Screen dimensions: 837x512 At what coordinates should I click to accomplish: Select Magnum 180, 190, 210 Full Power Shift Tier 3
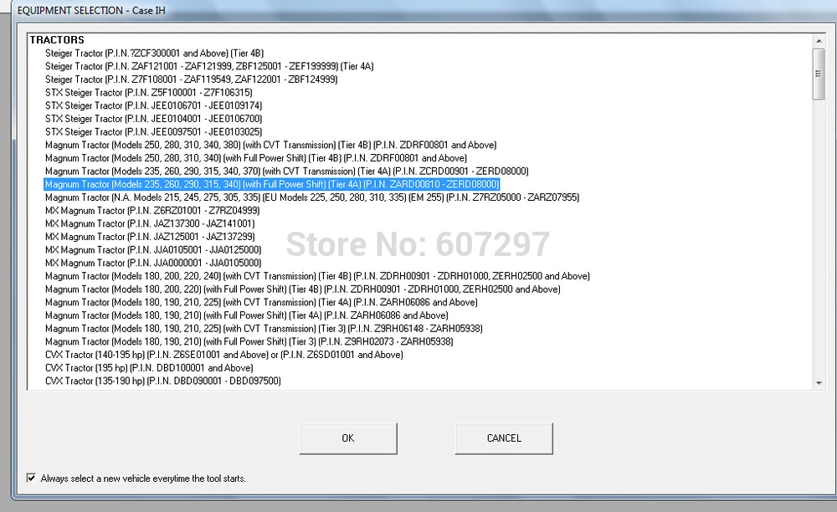tap(249, 341)
